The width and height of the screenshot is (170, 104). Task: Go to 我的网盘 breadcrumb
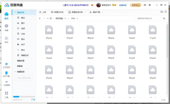click(59, 19)
